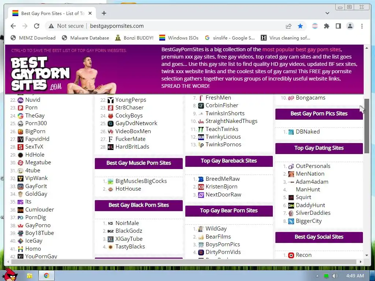Click the share this page icon
Viewport: 375px width, 281px height.
(x=289, y=26)
